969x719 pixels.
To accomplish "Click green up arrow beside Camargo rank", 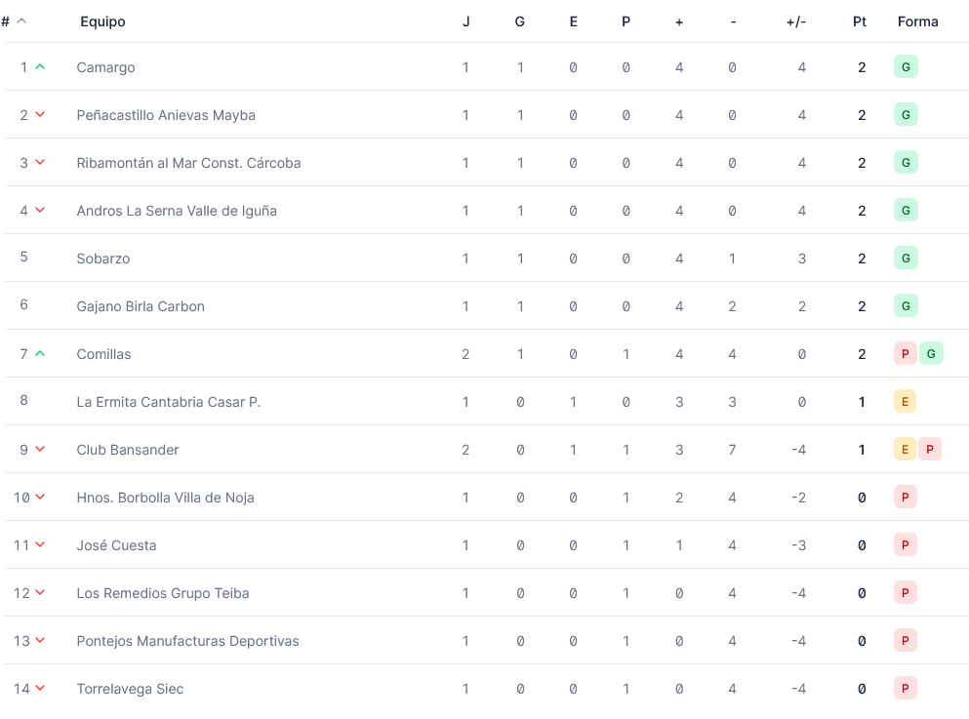I will click(x=40, y=67).
